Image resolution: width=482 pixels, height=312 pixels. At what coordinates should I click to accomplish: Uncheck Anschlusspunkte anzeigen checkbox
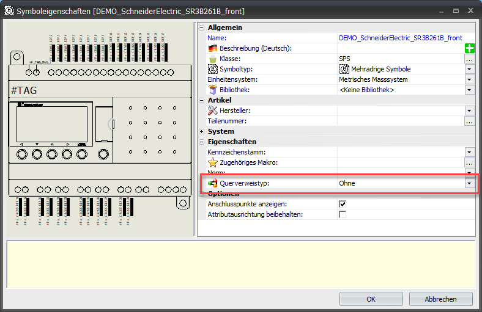[343, 204]
